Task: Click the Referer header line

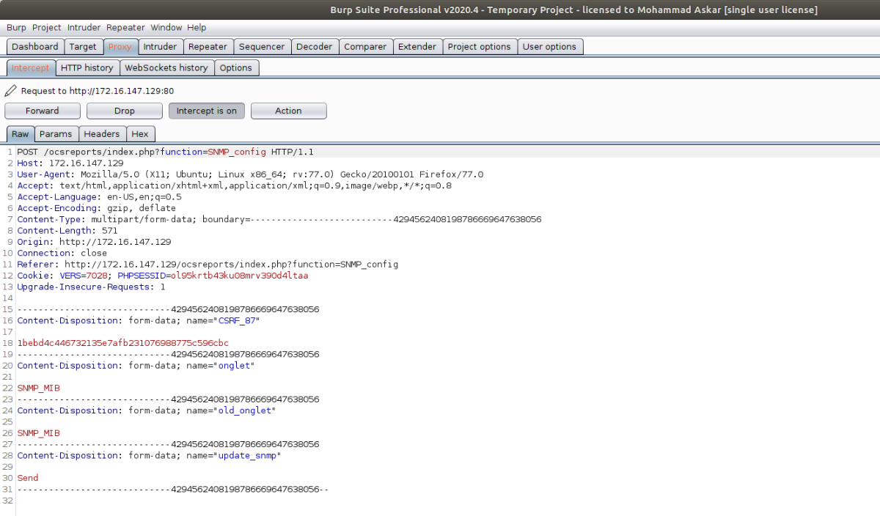Action: 208,264
